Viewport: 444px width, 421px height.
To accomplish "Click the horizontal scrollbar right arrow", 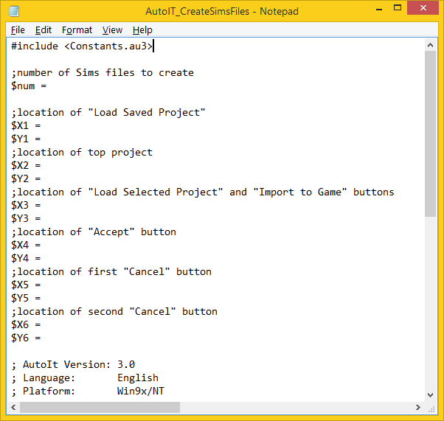I will pyautogui.click(x=418, y=408).
